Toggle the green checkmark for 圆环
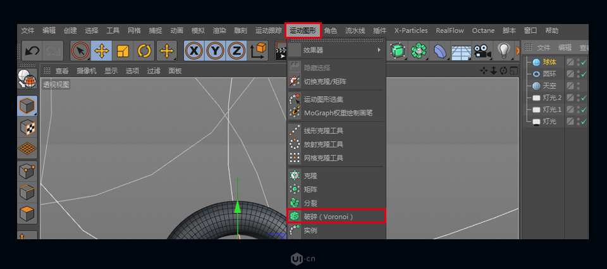This screenshot has height=269, width=607. click(584, 74)
